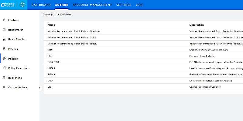Click Defence Information Systems Agency description

[x=210, y=80]
